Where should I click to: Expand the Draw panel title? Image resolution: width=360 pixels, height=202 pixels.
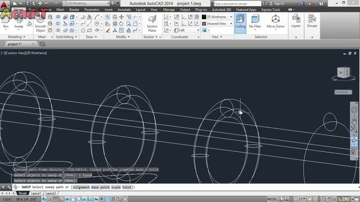[91, 37]
